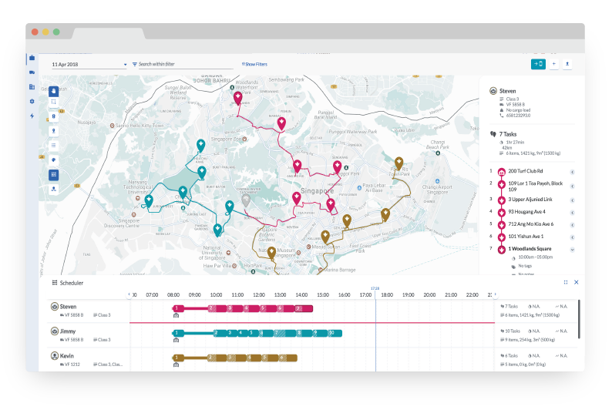Click the plus add button at top right
Image resolution: width=612 pixels, height=410 pixels.
(x=553, y=64)
